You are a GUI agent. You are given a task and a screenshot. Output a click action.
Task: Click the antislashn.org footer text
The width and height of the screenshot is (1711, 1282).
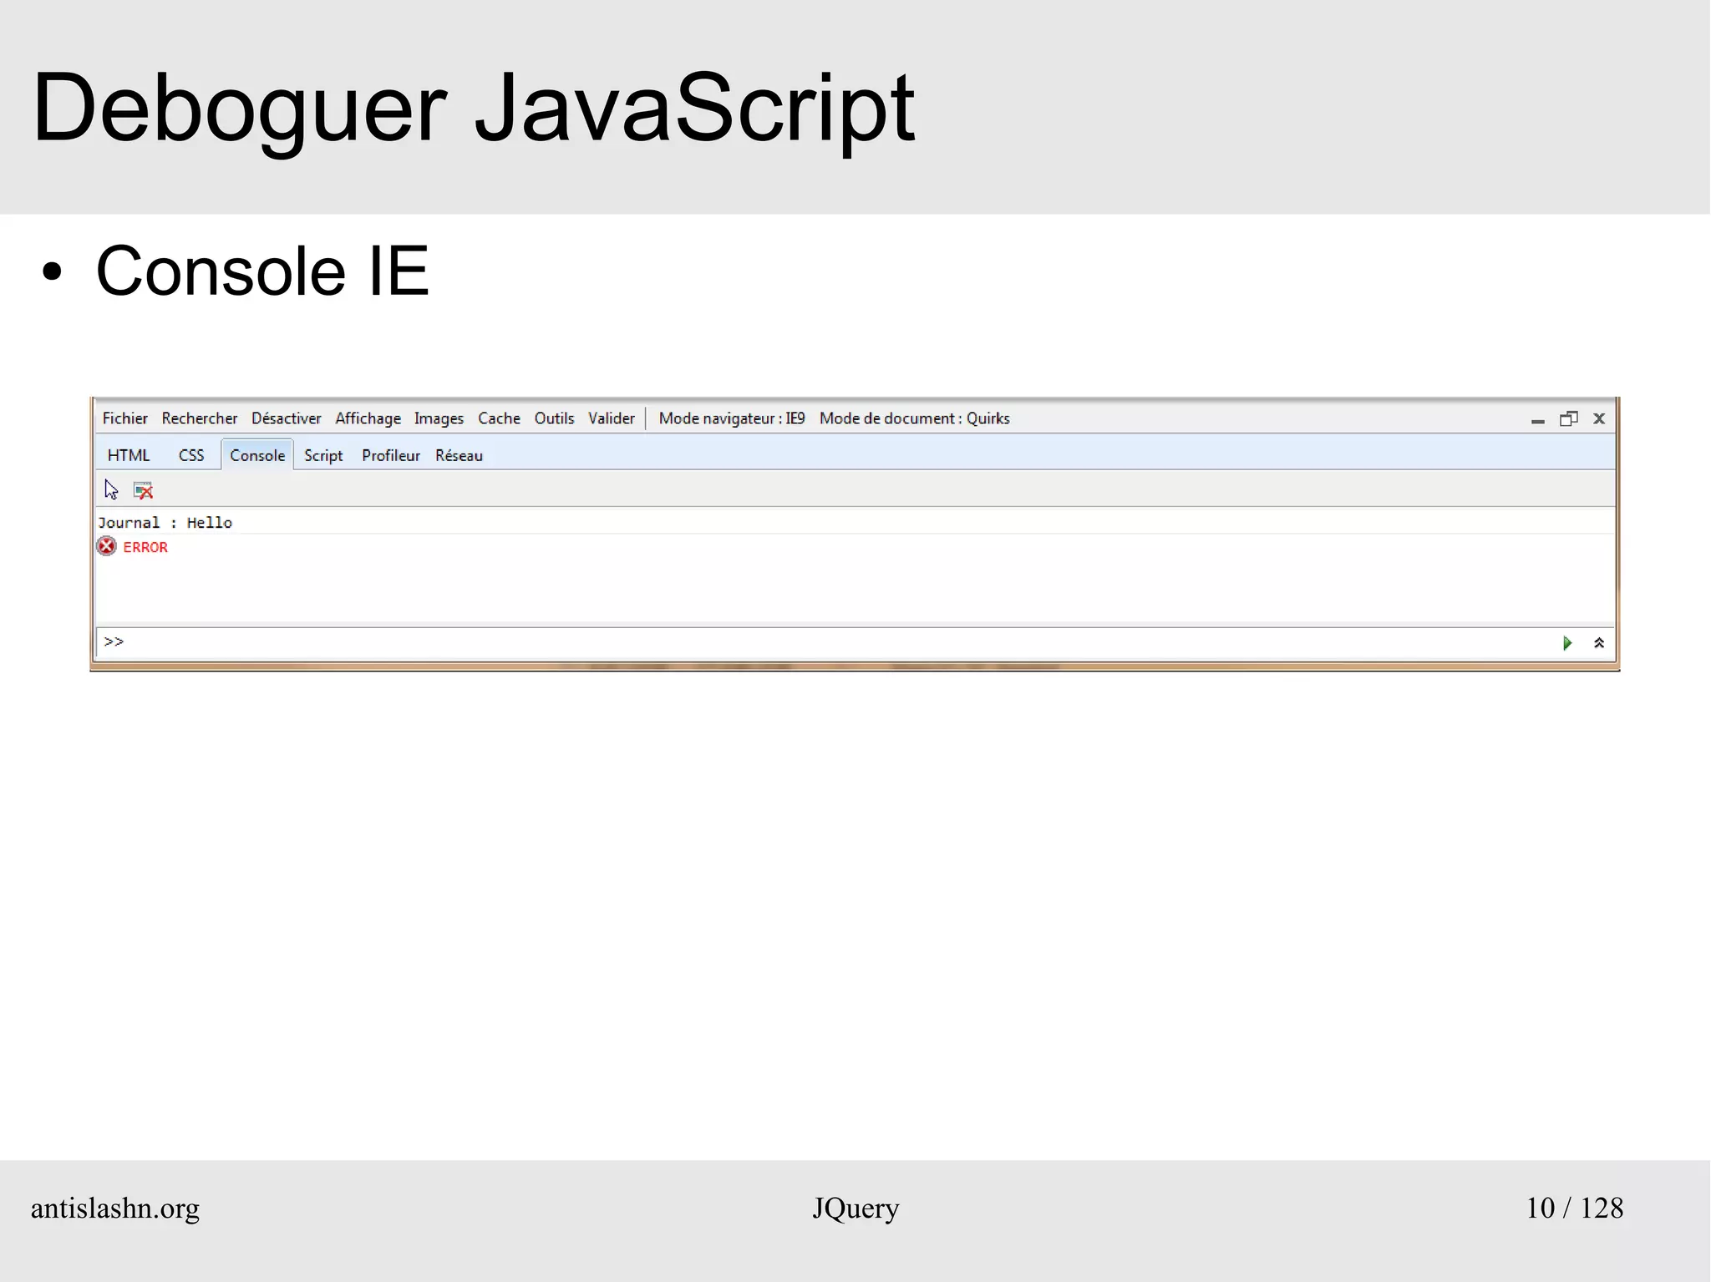(115, 1209)
